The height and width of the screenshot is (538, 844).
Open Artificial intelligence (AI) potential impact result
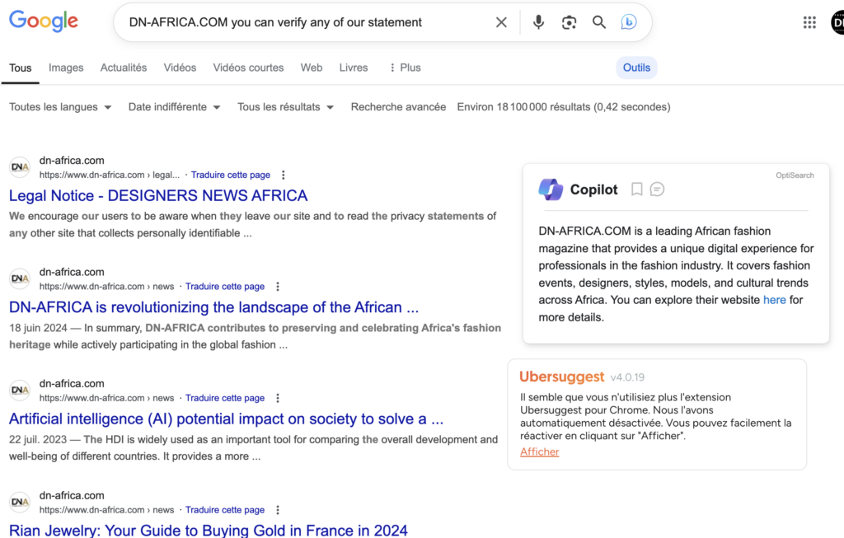[x=226, y=419]
